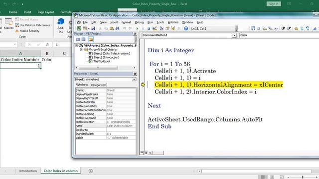Switch to Procedure View in code window
The image size is (319, 179).
pos(142,153)
